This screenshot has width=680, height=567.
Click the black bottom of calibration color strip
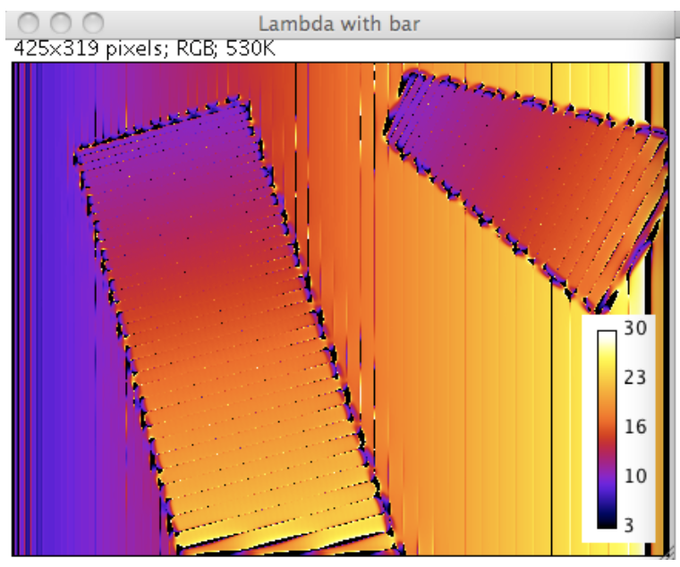point(607,524)
